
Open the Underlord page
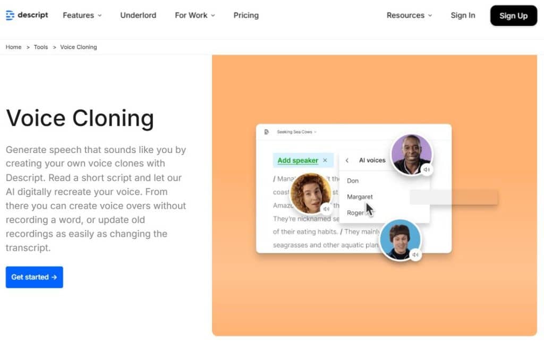(x=138, y=15)
